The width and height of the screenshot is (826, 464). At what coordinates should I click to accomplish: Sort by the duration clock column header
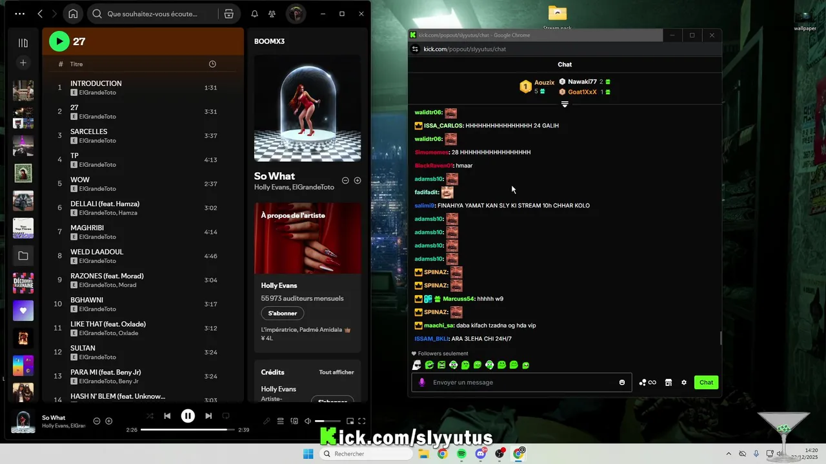click(x=212, y=64)
